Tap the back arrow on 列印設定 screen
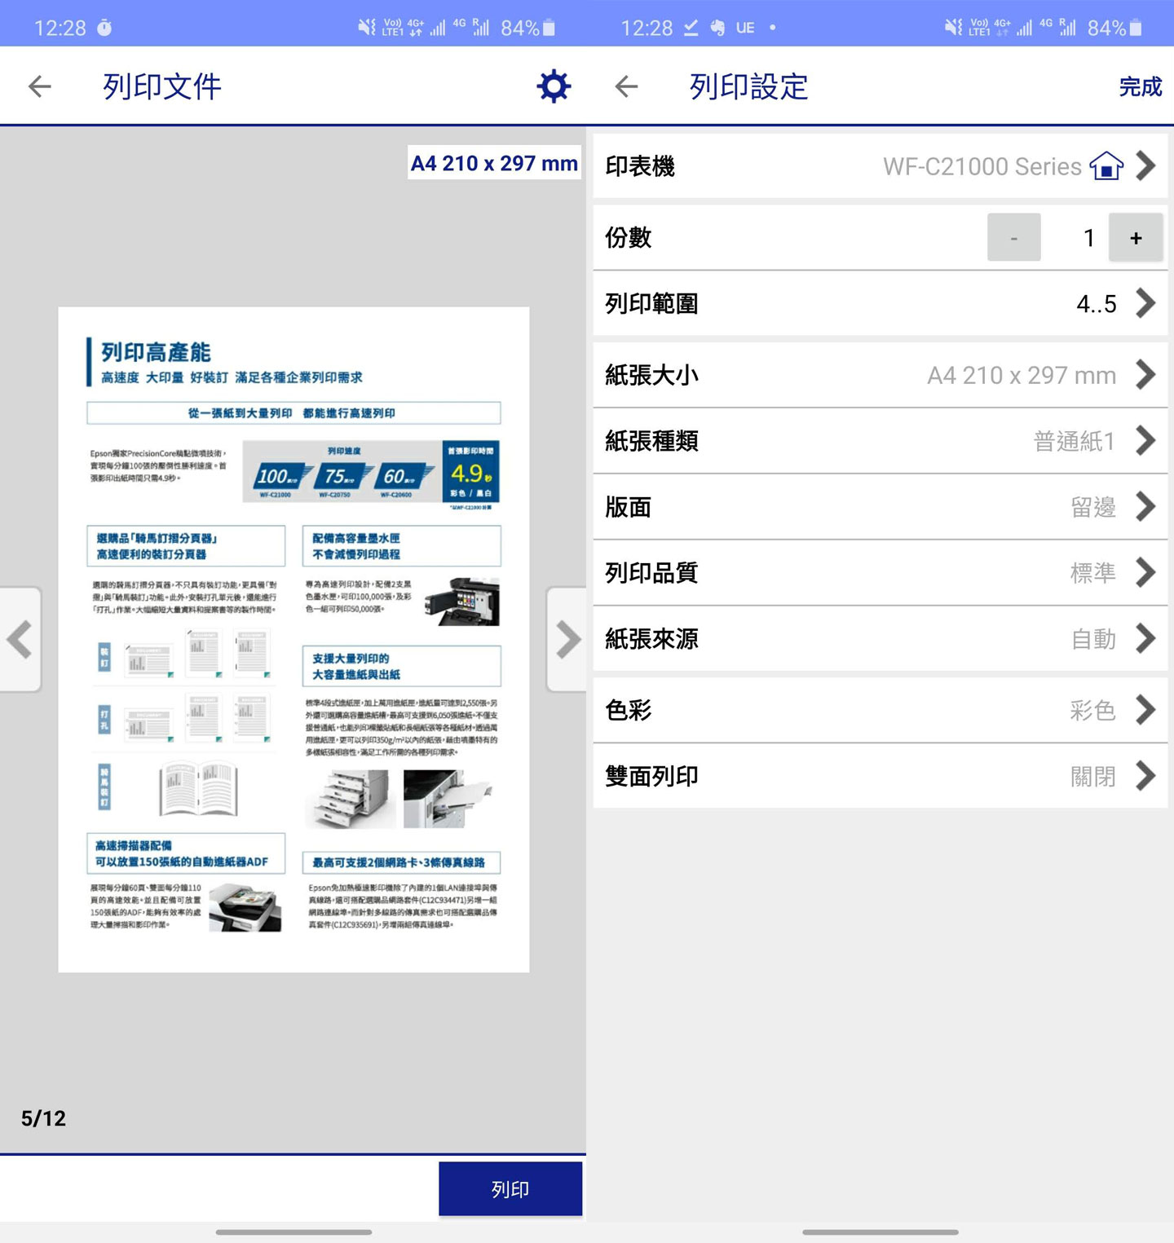 coord(625,86)
